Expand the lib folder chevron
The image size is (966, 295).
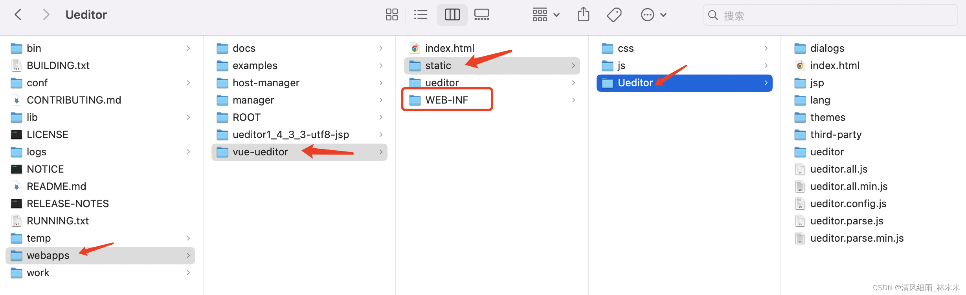(x=188, y=117)
